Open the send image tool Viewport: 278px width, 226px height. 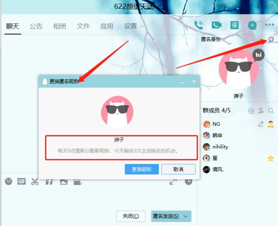point(64,182)
